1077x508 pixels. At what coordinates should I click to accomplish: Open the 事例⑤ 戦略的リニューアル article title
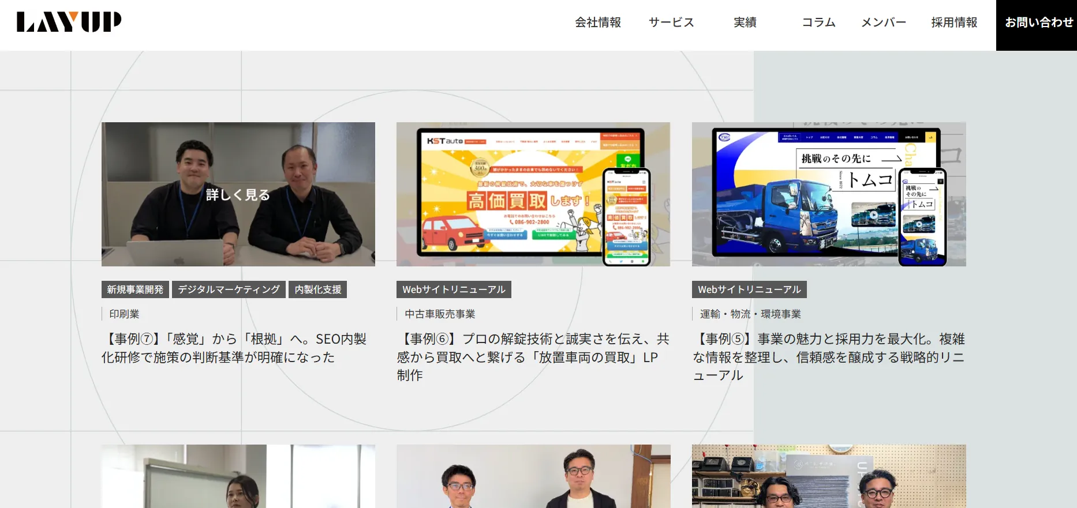[829, 357]
